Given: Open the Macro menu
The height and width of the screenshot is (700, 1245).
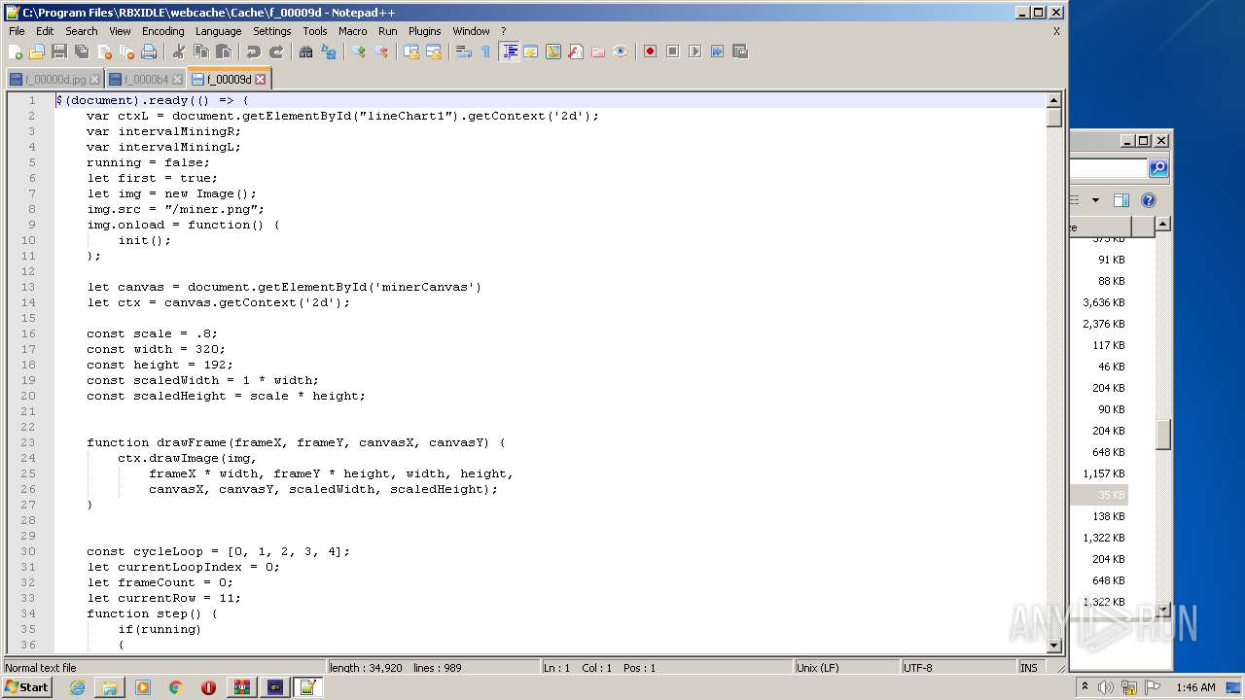Looking at the screenshot, I should (x=352, y=31).
